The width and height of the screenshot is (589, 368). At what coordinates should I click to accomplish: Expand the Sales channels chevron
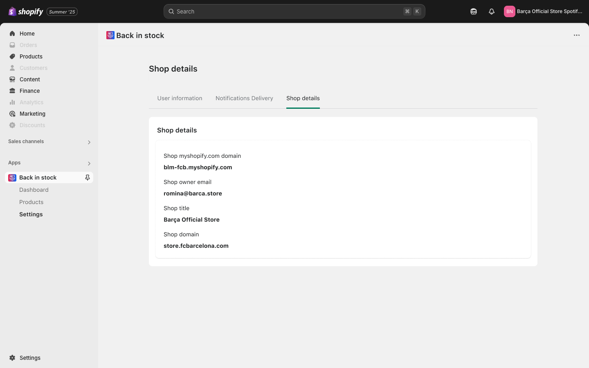(89, 142)
